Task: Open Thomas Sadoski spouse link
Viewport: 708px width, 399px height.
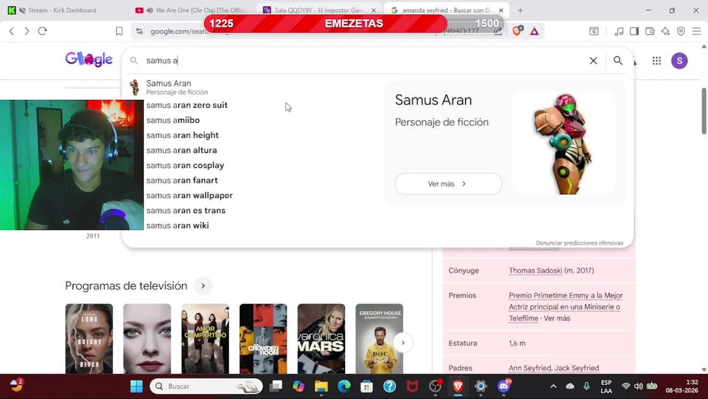Action: click(x=535, y=270)
